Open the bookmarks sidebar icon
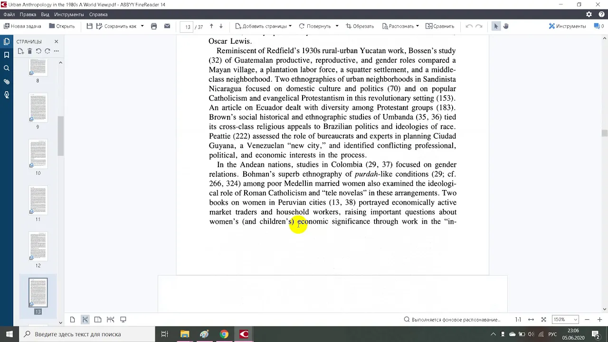Screen dimensions: 608x342 tap(7, 55)
